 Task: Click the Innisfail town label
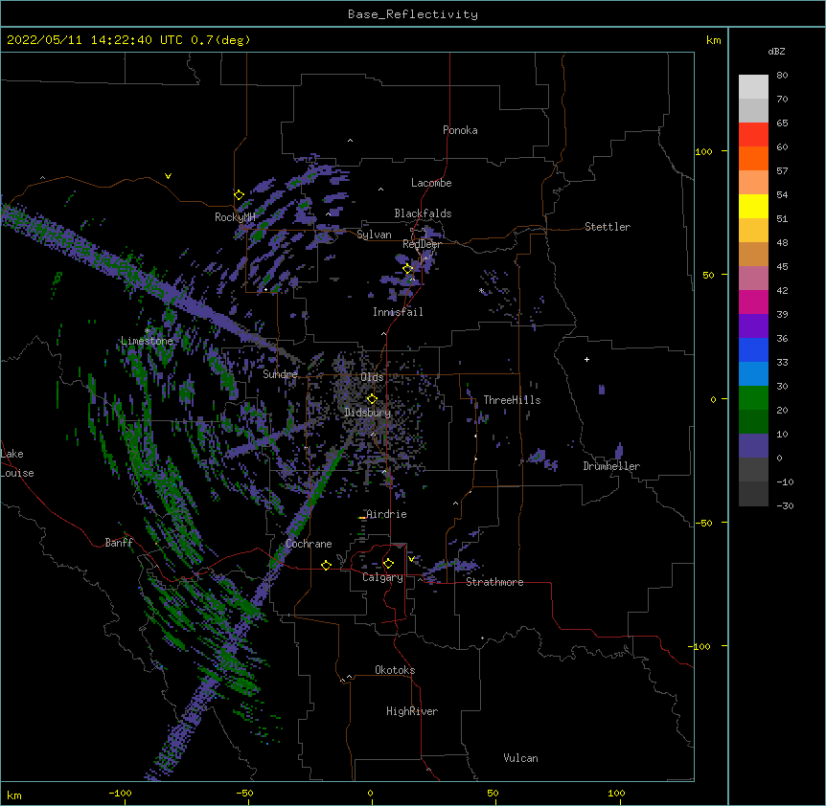tap(398, 312)
